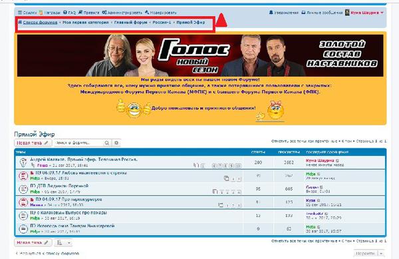Viewport: 399px width, 259px height.
Task: Open the Модерировать panel link
Action: click(x=160, y=13)
